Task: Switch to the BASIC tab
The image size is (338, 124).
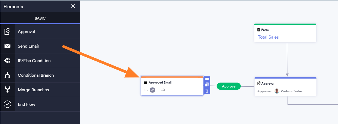Action: (x=40, y=18)
